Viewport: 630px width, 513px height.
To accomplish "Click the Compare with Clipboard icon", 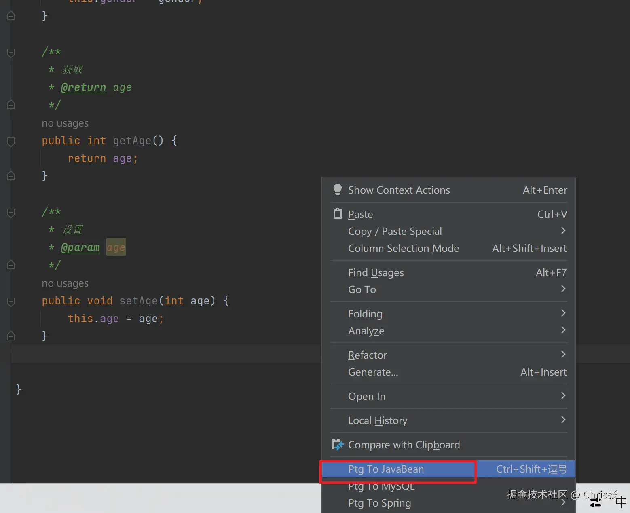I will [338, 445].
